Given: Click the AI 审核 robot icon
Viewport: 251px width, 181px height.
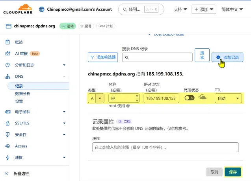Looking at the screenshot, I should (8, 53).
